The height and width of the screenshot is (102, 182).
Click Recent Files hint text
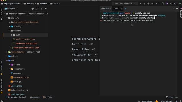coord(80,49)
